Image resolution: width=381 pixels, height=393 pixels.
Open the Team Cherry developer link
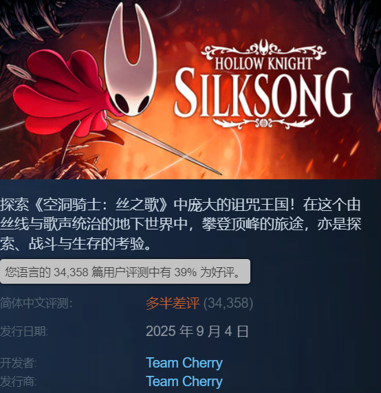pos(184,363)
